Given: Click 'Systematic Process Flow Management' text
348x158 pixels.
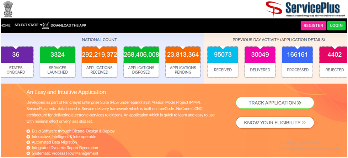Looking at the screenshot, I should (x=65, y=153).
